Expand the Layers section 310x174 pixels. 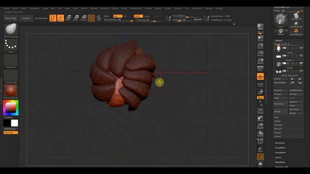278,158
